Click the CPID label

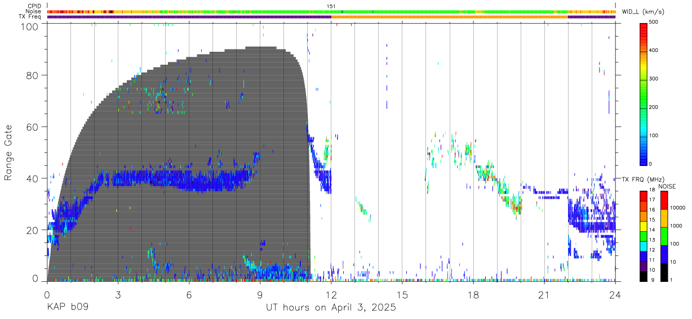(x=34, y=6)
